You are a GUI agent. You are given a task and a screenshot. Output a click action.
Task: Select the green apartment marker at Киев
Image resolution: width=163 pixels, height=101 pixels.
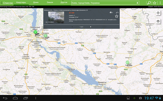35,32
